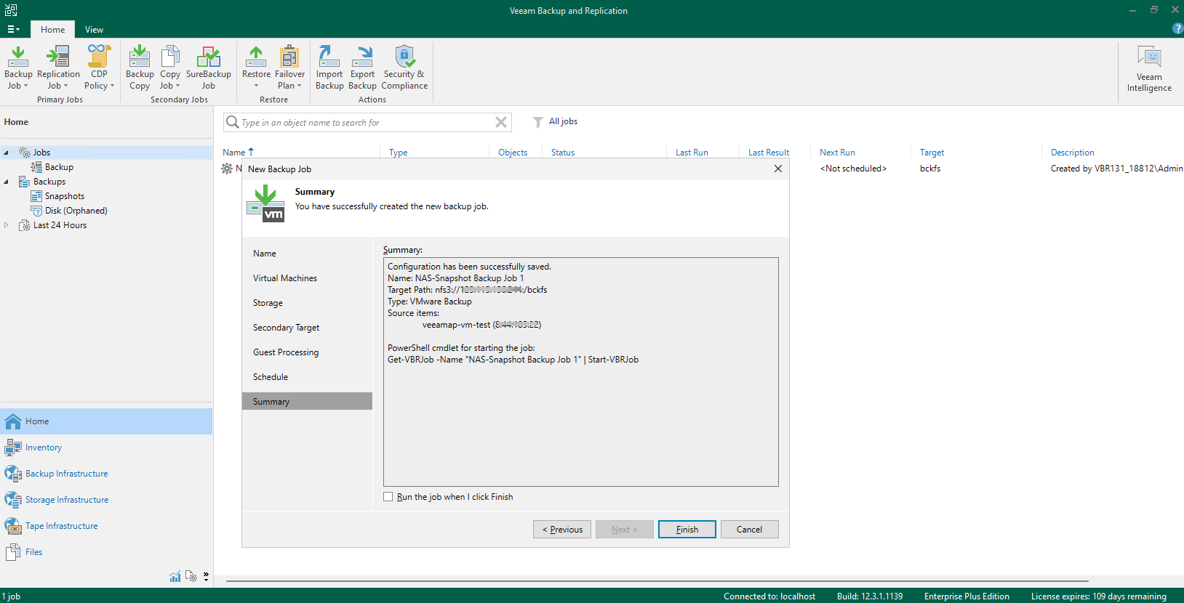Open the Storage Infrastructure view
Viewport: 1184px width, 603px height.
point(106,500)
